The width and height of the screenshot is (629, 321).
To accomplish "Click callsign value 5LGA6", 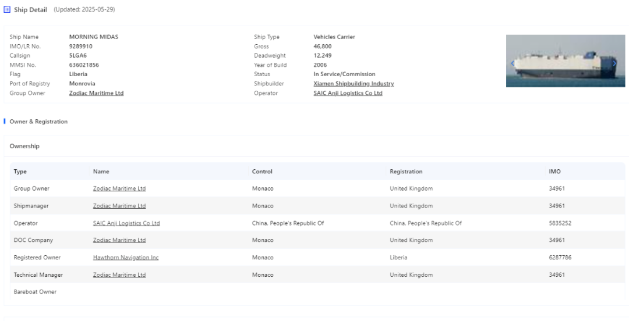I will pyautogui.click(x=78, y=56).
